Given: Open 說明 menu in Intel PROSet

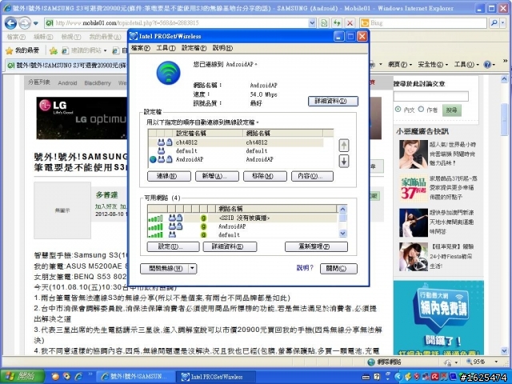Looking at the screenshot, I should pos(222,48).
